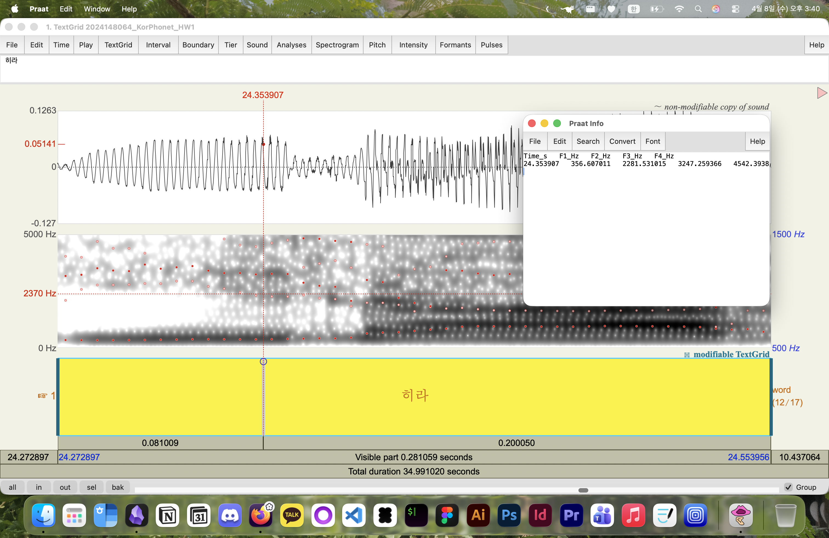Toggle the Group checkbox
This screenshot has height=538, width=829.
tap(788, 487)
